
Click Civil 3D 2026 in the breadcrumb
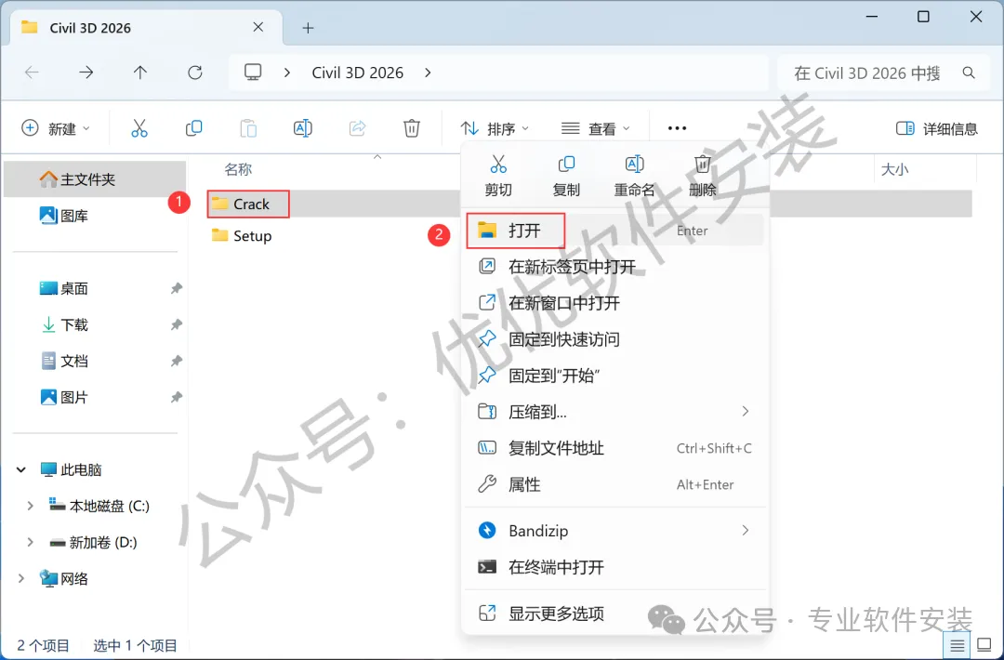point(357,73)
